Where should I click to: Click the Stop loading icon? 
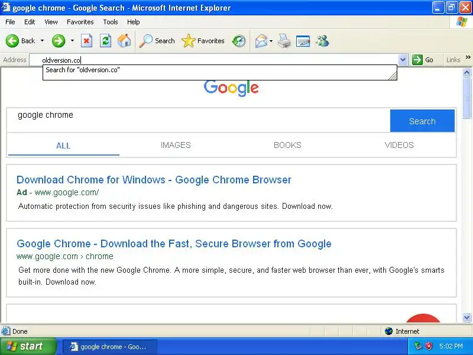[x=86, y=41]
